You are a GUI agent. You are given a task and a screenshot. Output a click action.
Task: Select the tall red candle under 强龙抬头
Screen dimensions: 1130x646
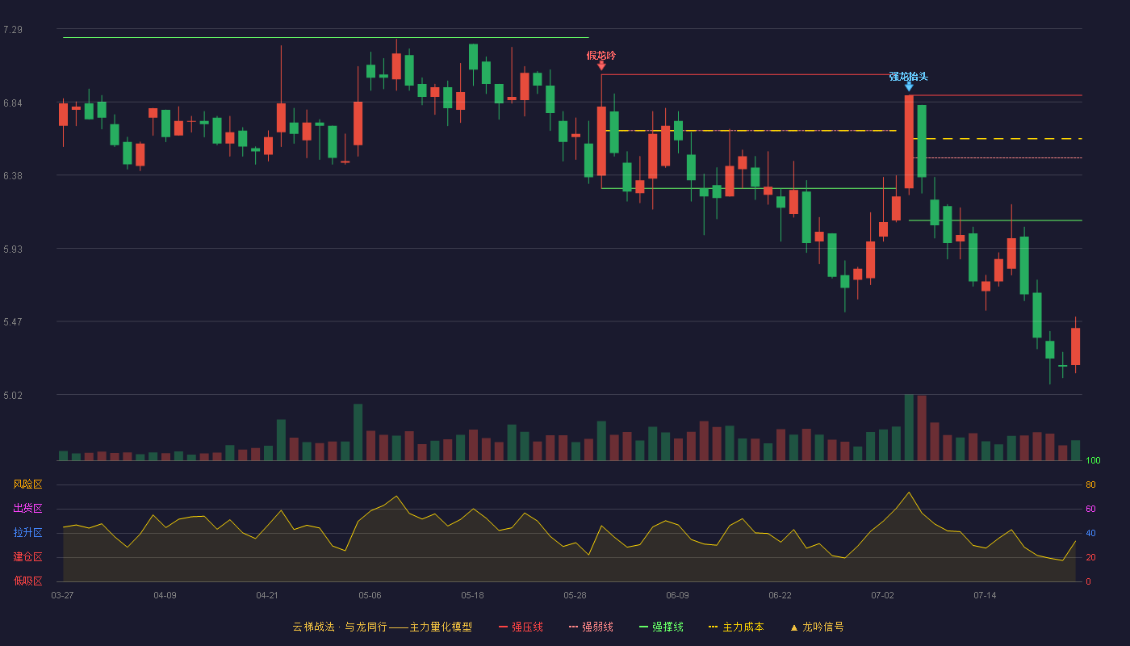point(909,141)
